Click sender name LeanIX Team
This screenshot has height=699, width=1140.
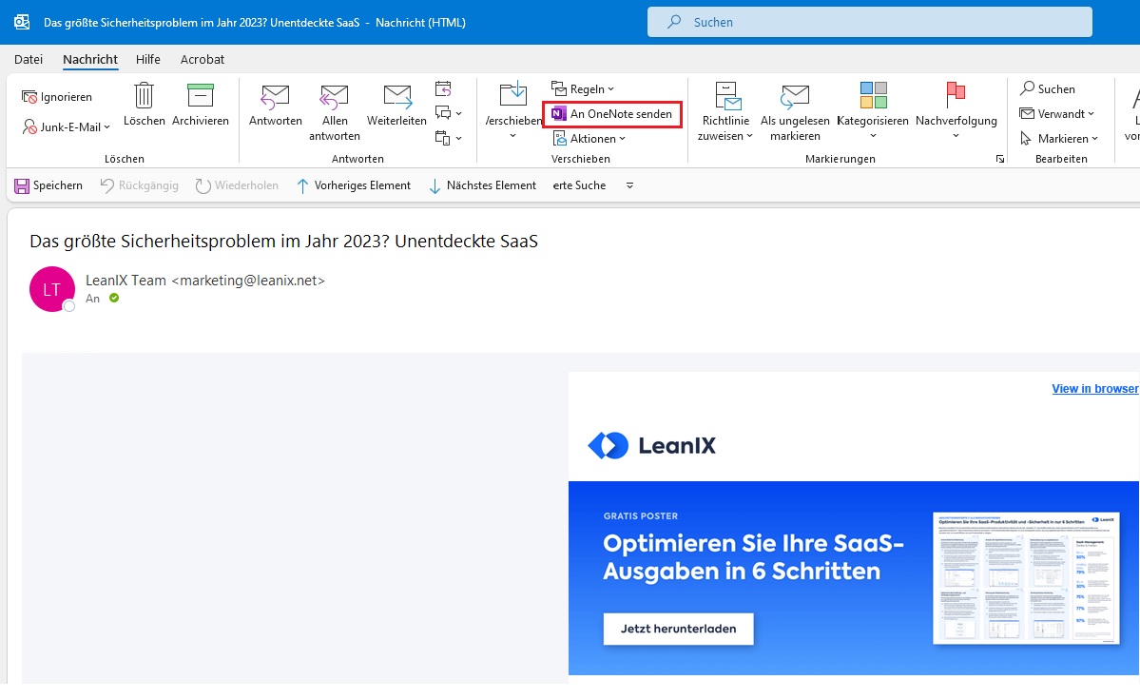[126, 280]
